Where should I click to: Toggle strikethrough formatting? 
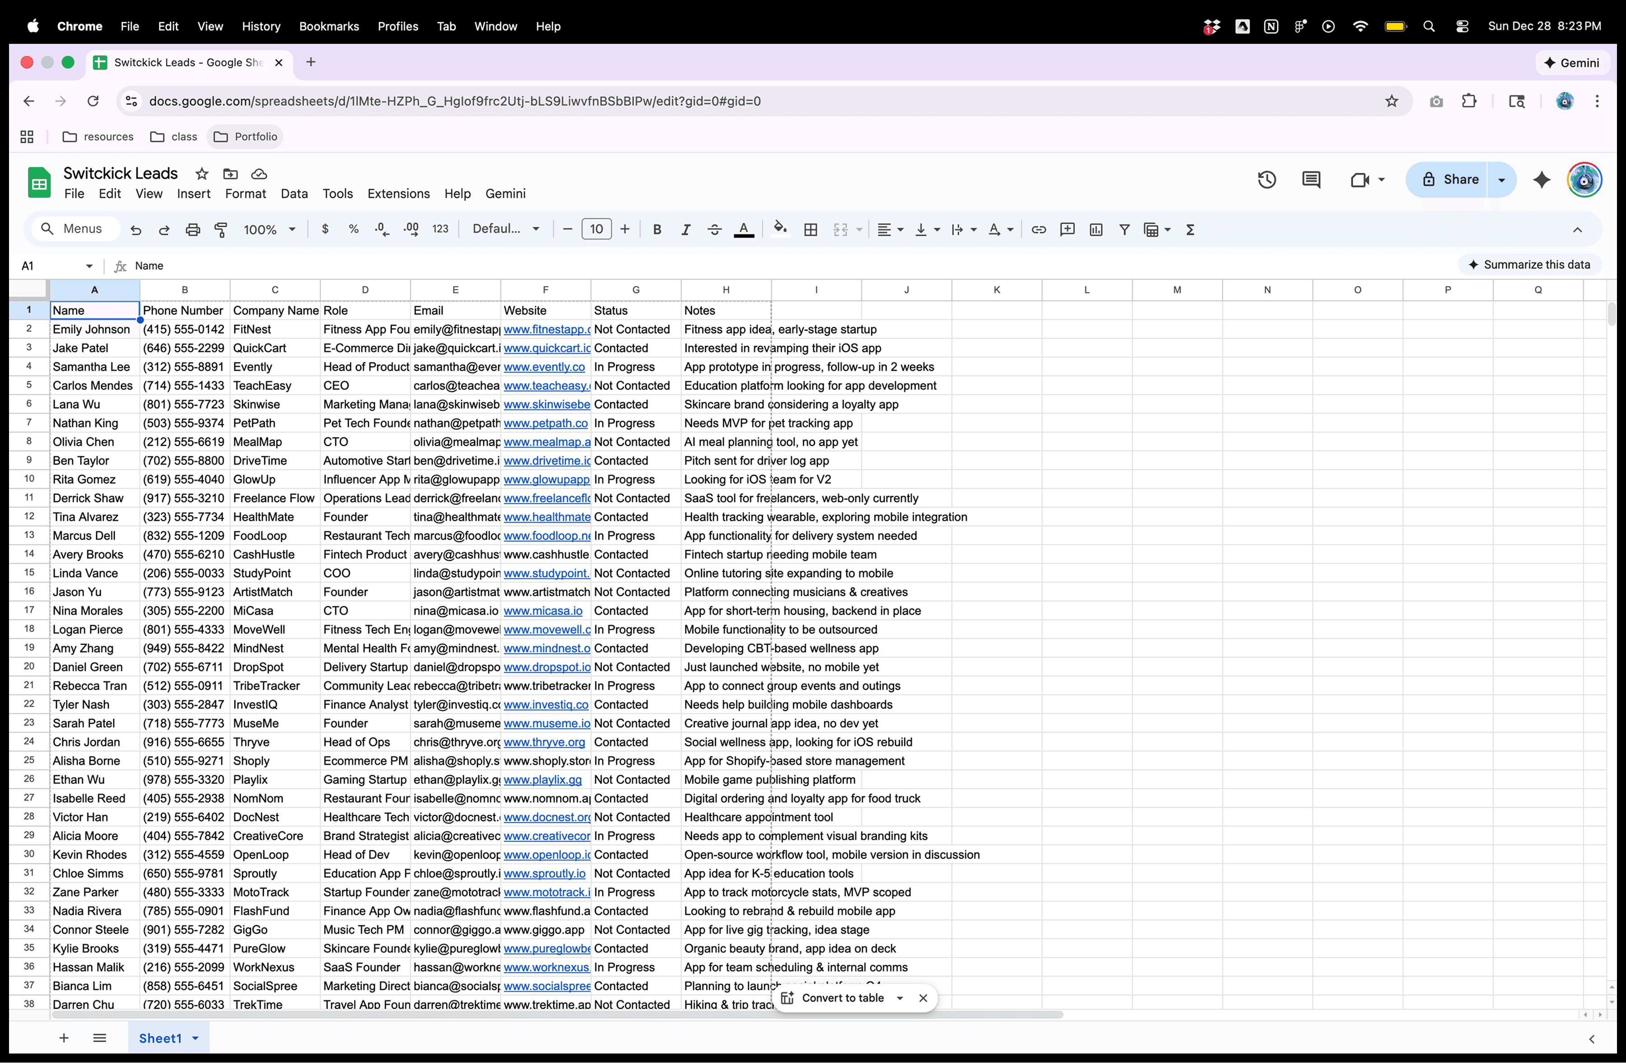coord(714,229)
